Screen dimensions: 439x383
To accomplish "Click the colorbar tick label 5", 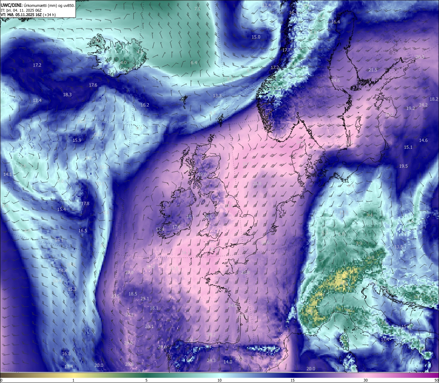I will 146,380.
